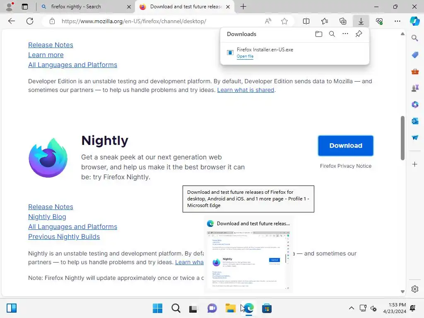Open All Languages and Platforms under Nightly

pyautogui.click(x=72, y=226)
